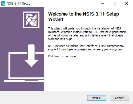Click the NSIS triangle-pattern logo in the purple panel
133x104 pixels.
31,20
